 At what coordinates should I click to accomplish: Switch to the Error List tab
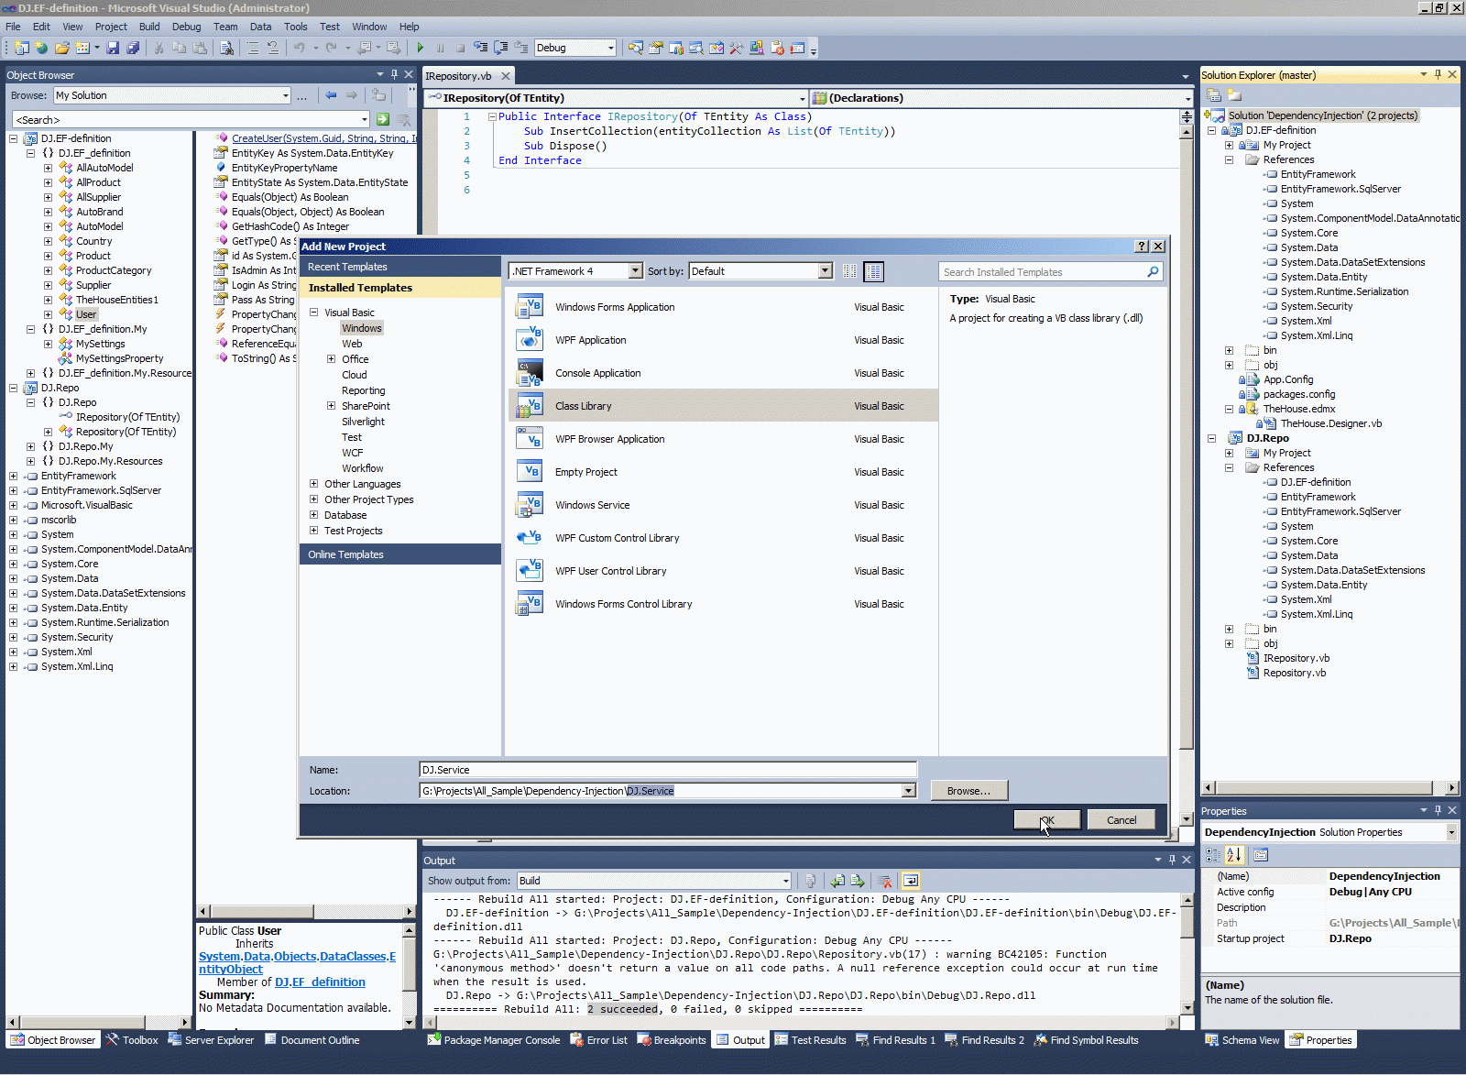599,1040
